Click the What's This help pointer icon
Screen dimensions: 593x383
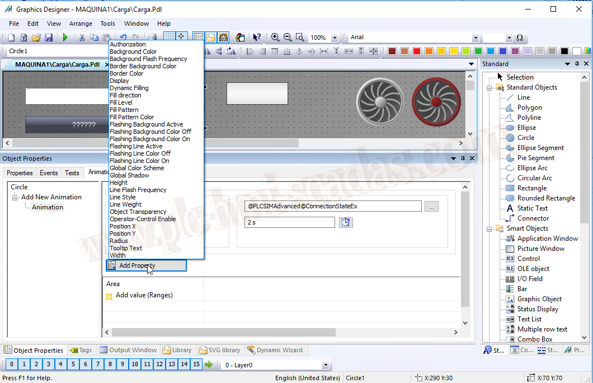click(257, 38)
